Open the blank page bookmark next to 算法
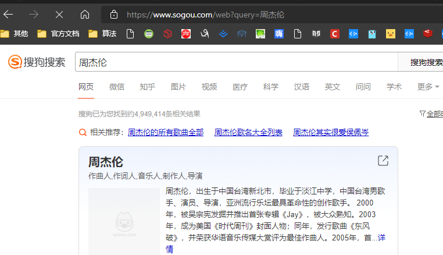443x255 pixels. click(130, 34)
